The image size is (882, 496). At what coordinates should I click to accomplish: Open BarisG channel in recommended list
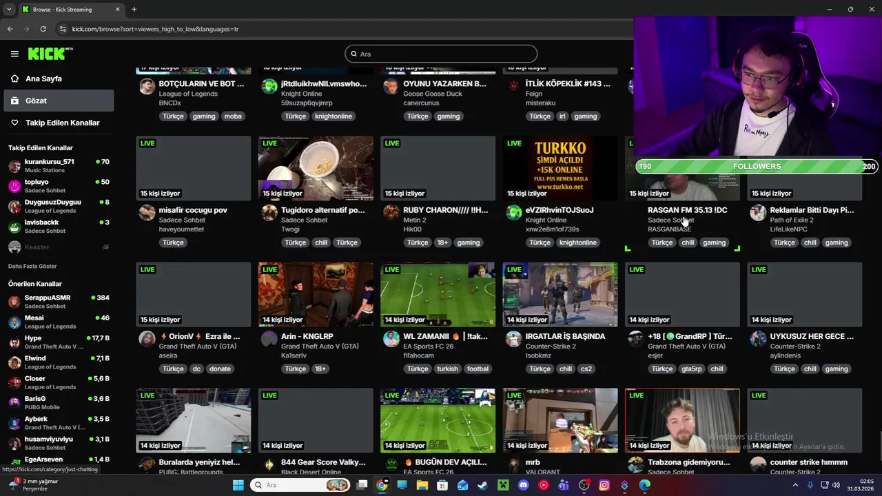coord(59,403)
